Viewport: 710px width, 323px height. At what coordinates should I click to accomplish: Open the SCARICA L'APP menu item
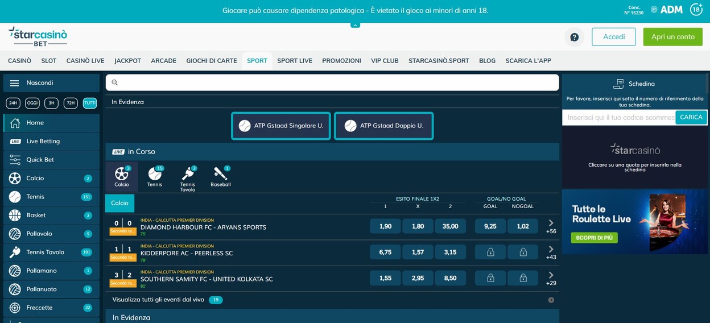[528, 61]
